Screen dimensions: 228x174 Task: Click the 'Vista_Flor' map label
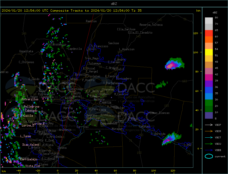coord(33,166)
